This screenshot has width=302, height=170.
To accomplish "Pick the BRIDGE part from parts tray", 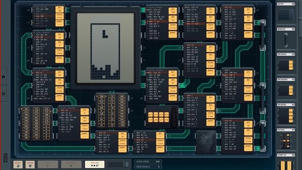I will point(286,38).
